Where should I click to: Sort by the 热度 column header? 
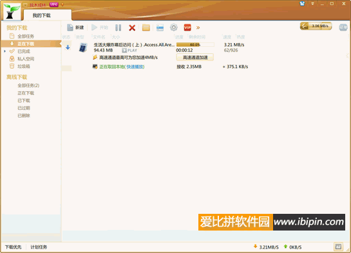241,37
